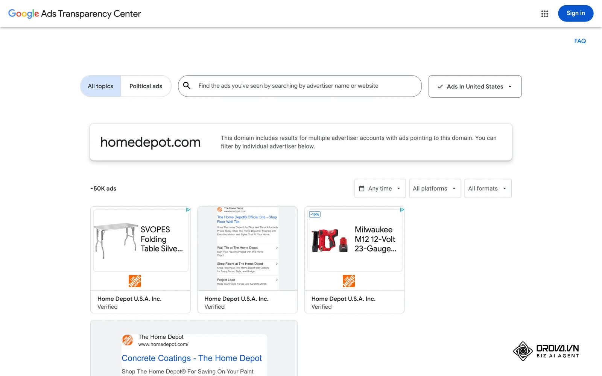The image size is (602, 376).
Task: Click the magnifying glass search icon
Action: 187,86
